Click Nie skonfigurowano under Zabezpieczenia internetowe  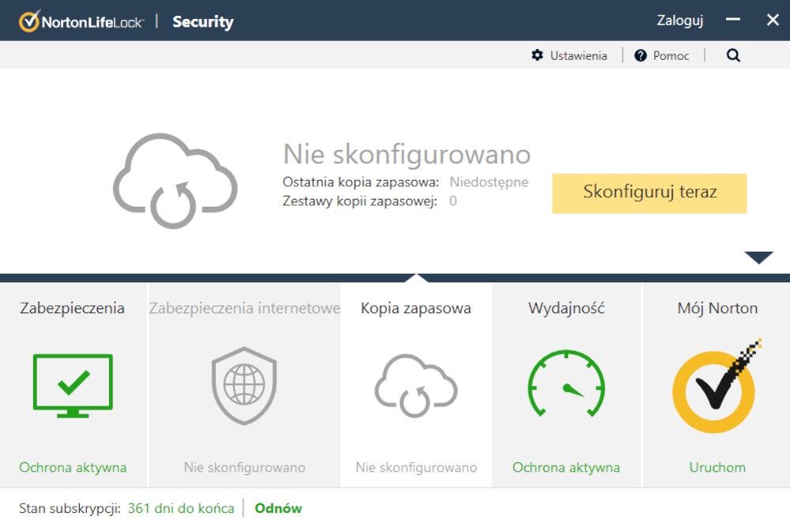244,467
